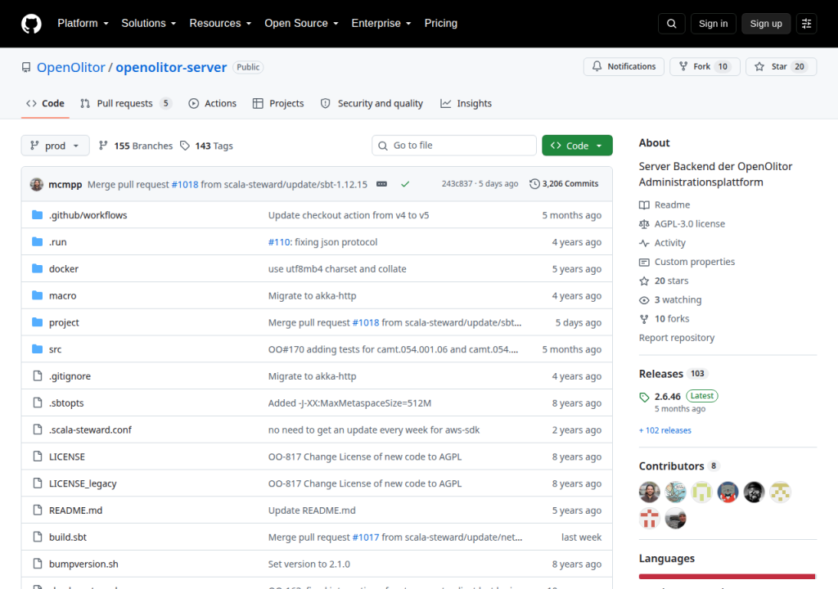Click the release tag icon beside 2.6.46
The height and width of the screenshot is (589, 838).
pos(644,397)
